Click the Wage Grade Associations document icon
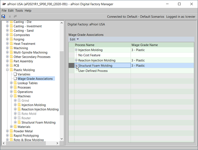Screen dimensions: 198x150 [15, 78]
